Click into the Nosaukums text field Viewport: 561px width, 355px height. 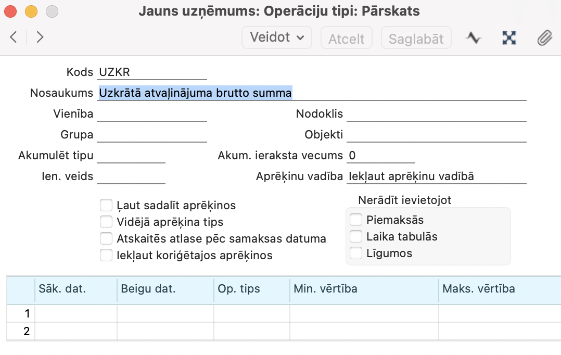[x=312, y=93]
